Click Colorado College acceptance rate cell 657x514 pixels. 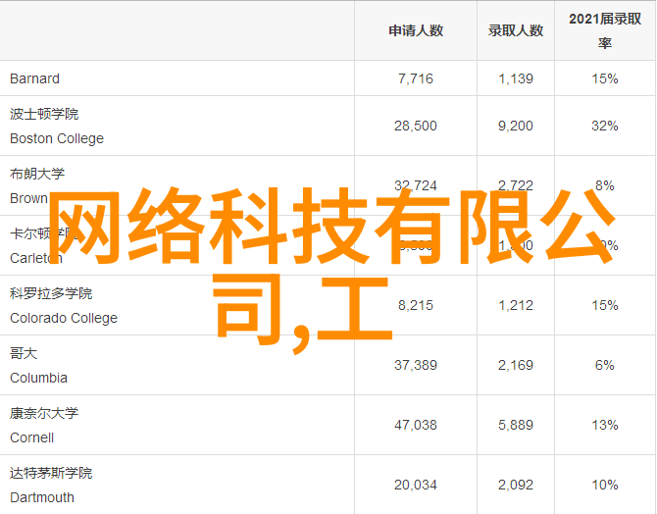click(605, 305)
